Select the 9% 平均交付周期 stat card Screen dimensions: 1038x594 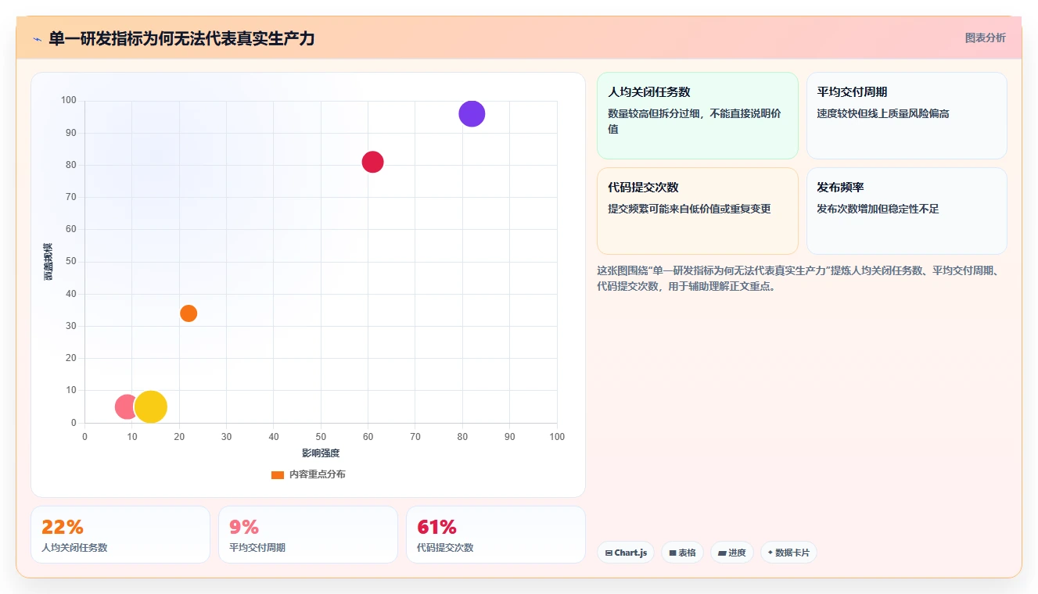(308, 535)
